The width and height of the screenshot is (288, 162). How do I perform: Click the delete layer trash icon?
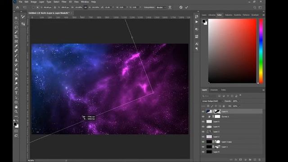click(260, 160)
